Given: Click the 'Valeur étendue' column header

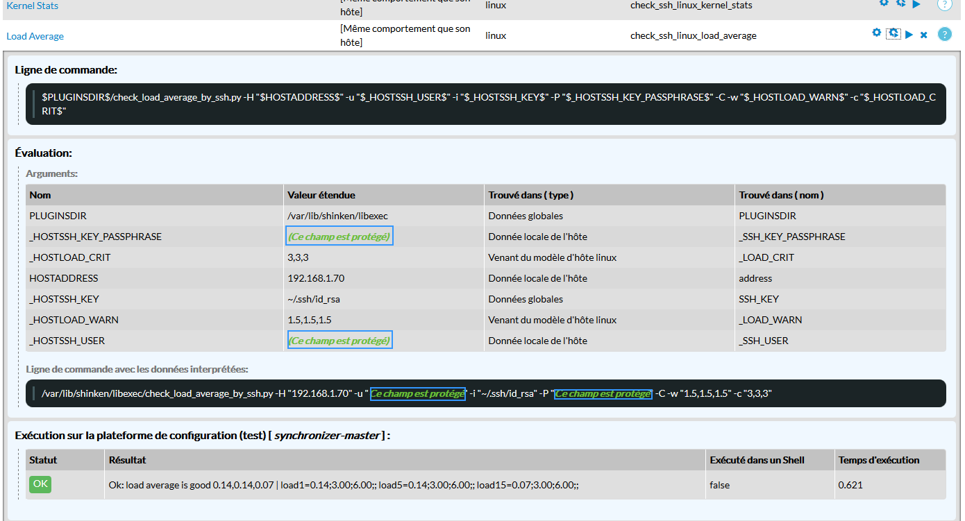Looking at the screenshot, I should (x=321, y=195).
